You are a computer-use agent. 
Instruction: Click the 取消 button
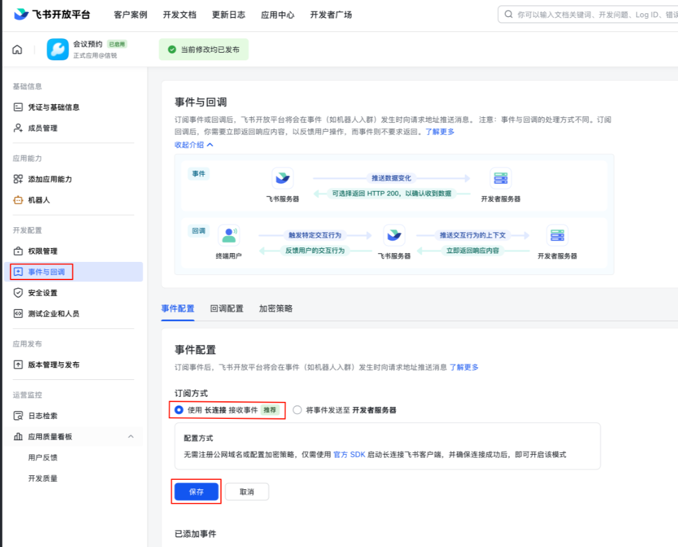[x=246, y=492]
